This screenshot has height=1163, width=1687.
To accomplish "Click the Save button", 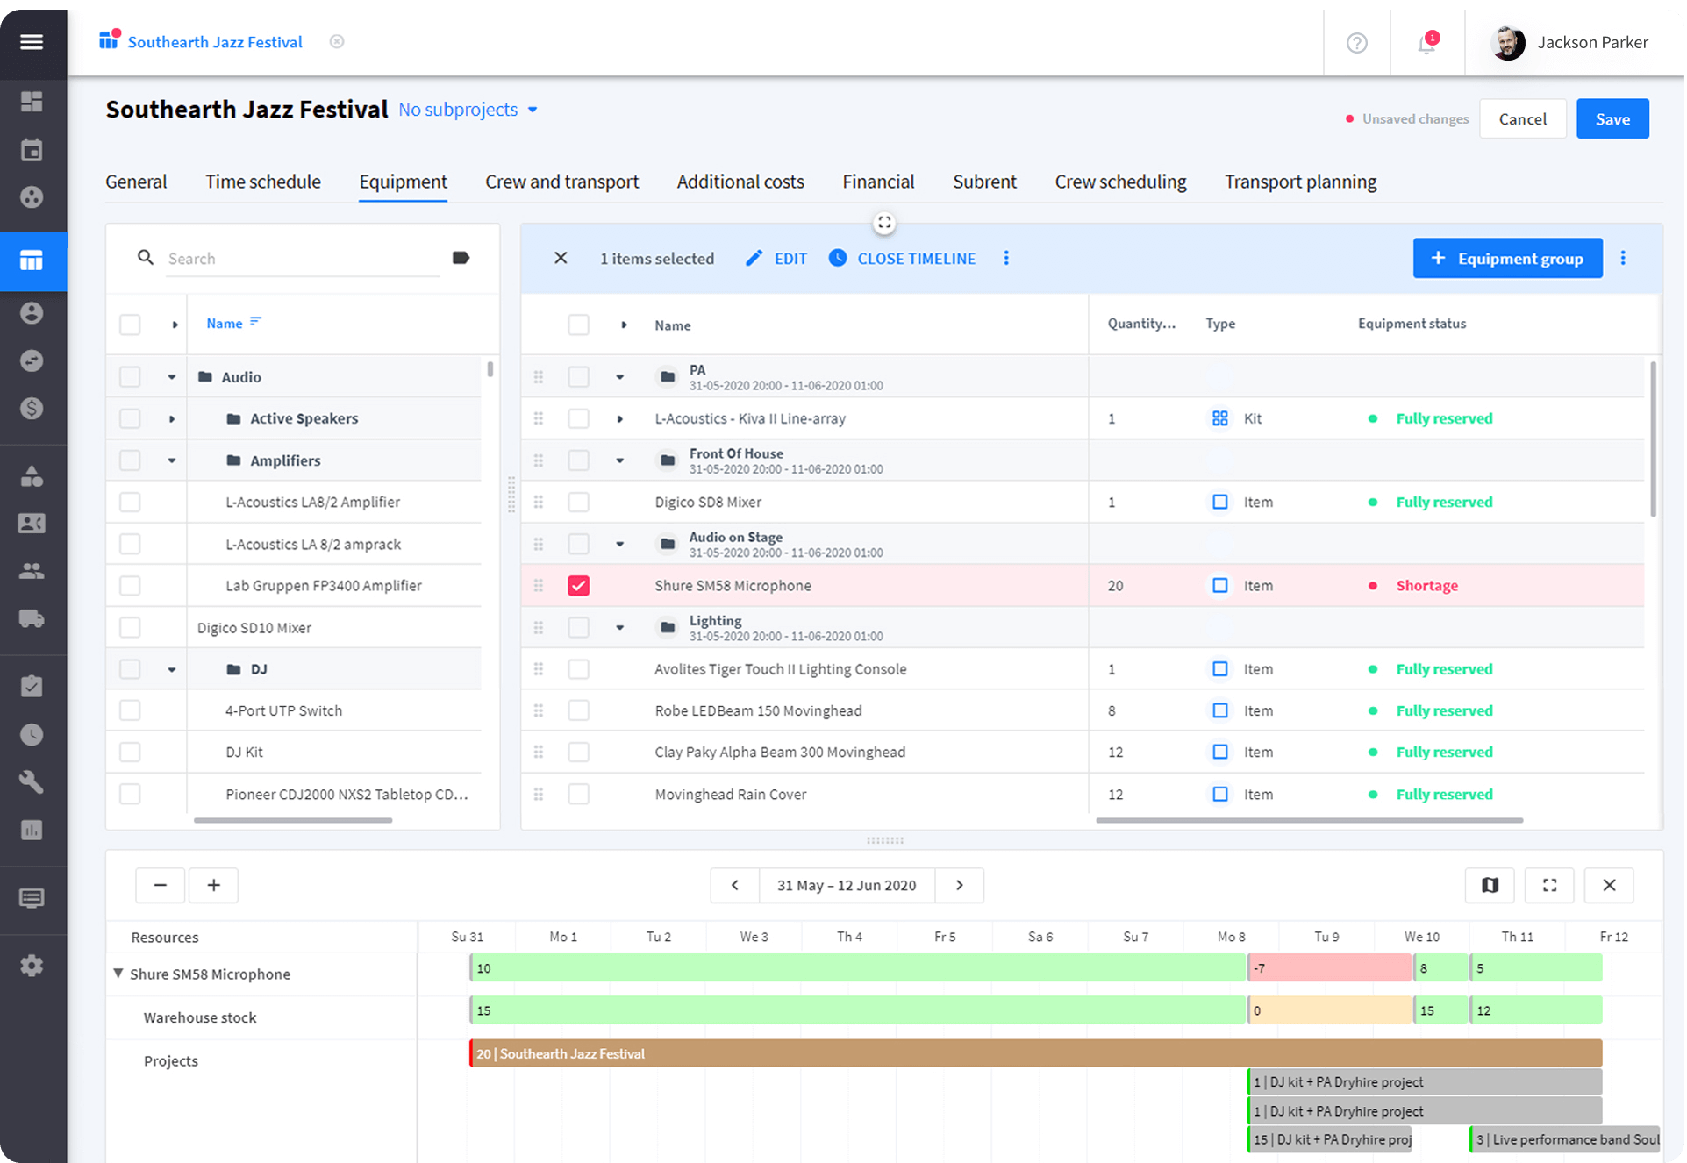I will pyautogui.click(x=1612, y=119).
